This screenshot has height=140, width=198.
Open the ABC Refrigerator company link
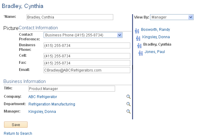(43, 97)
